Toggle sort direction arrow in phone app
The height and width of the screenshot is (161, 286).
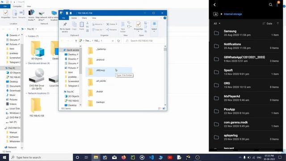pos(278,23)
